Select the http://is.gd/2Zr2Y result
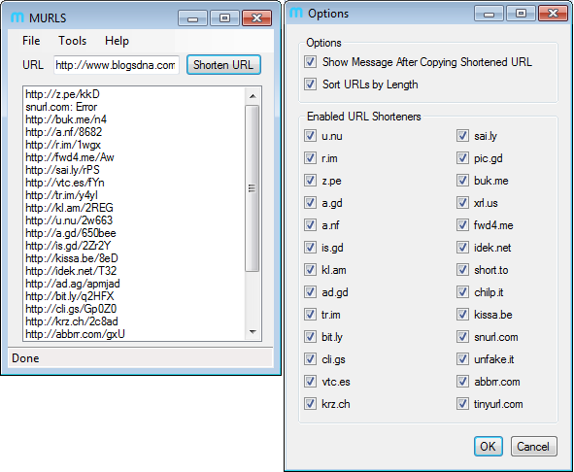Screen dimensions: 574x472 coord(68,246)
